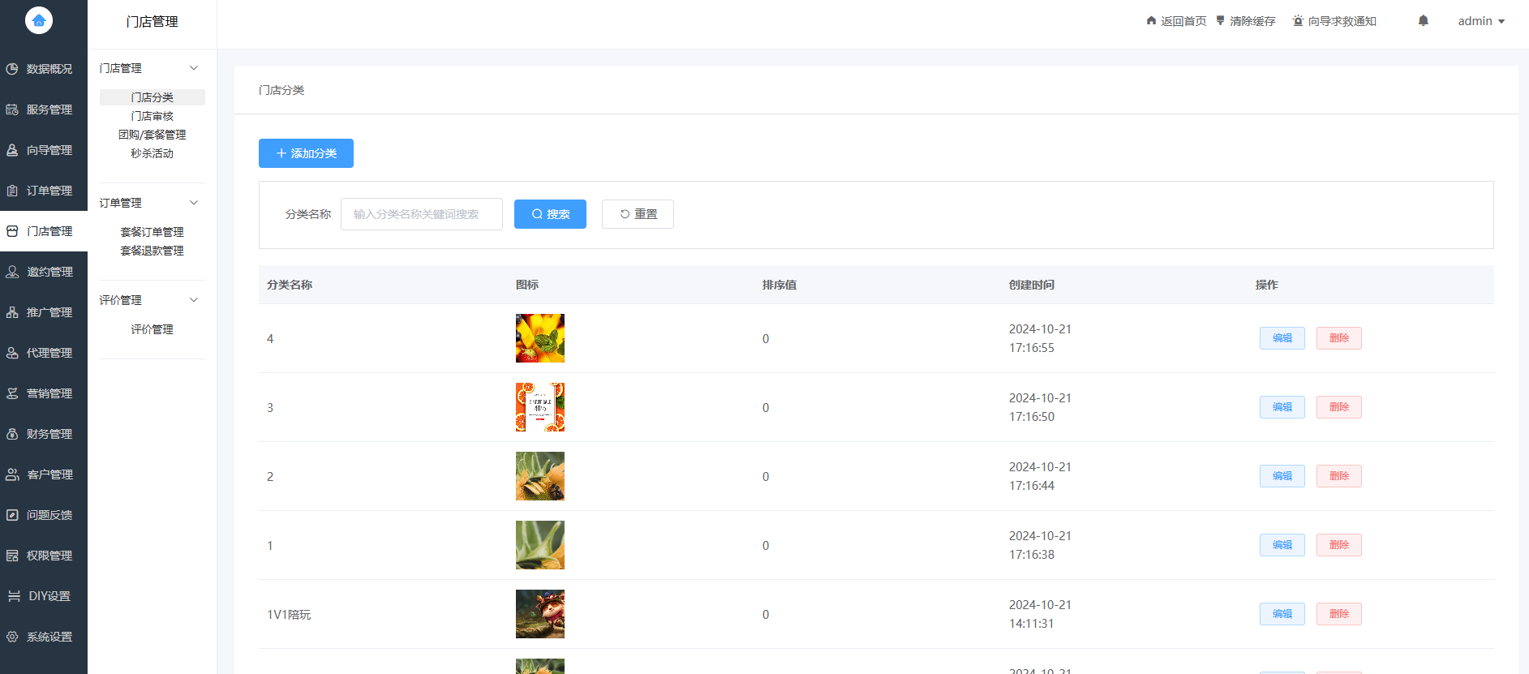Open the admin user dropdown
Image resolution: width=1529 pixels, height=674 pixels.
coord(1480,21)
